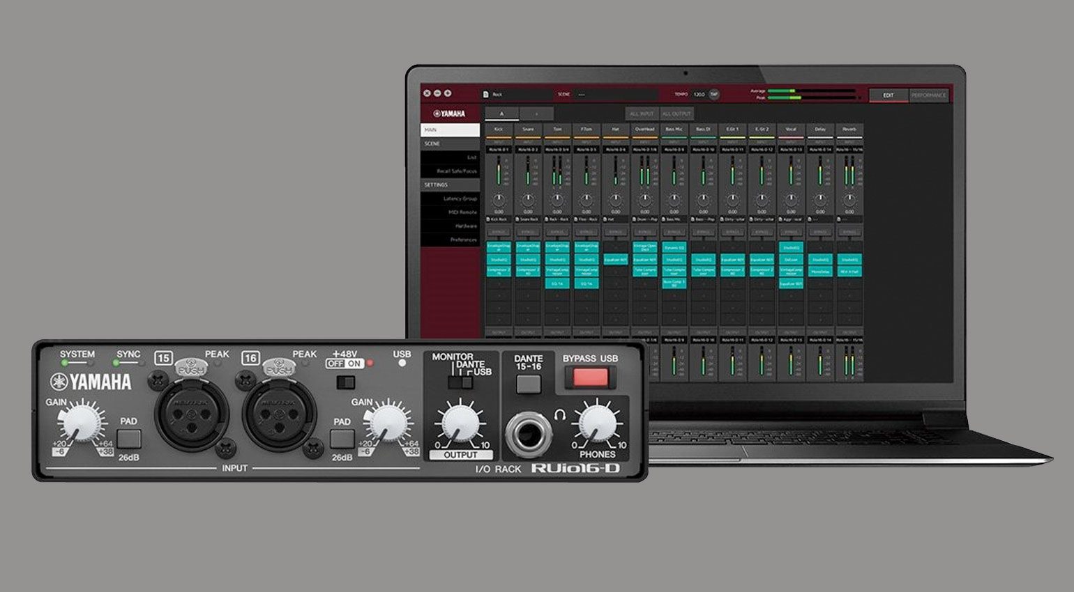The width and height of the screenshot is (1074, 592).
Task: Open the Delay channel input routing selector
Action: pos(820,149)
